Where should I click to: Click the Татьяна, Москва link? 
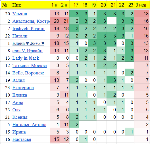click(x=30, y=66)
